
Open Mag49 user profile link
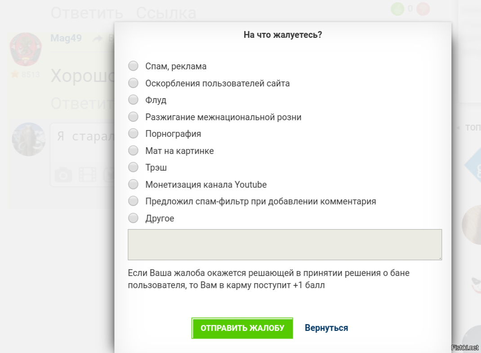coord(66,38)
